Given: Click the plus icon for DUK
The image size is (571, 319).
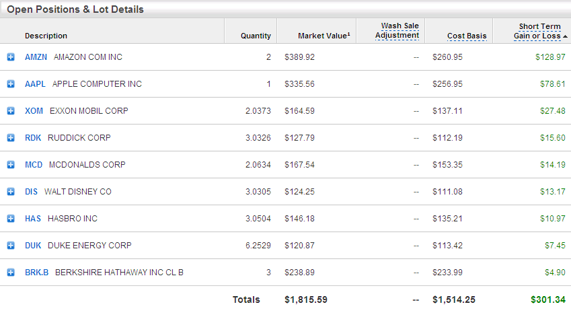Looking at the screenshot, I should click(11, 246).
